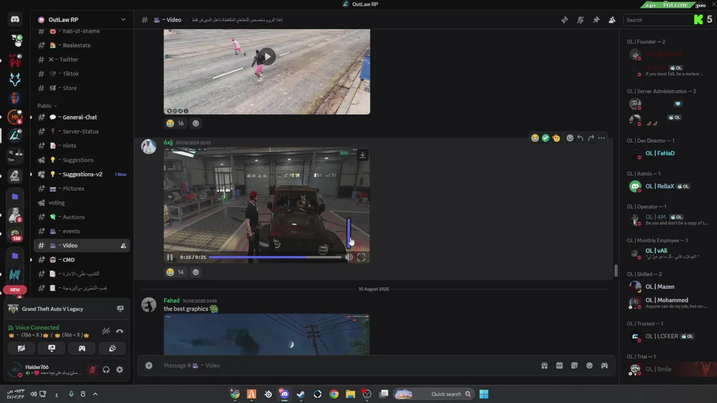Image resolution: width=717 pixels, height=403 pixels.
Task: Open the GIF picker
Action: [559, 365]
